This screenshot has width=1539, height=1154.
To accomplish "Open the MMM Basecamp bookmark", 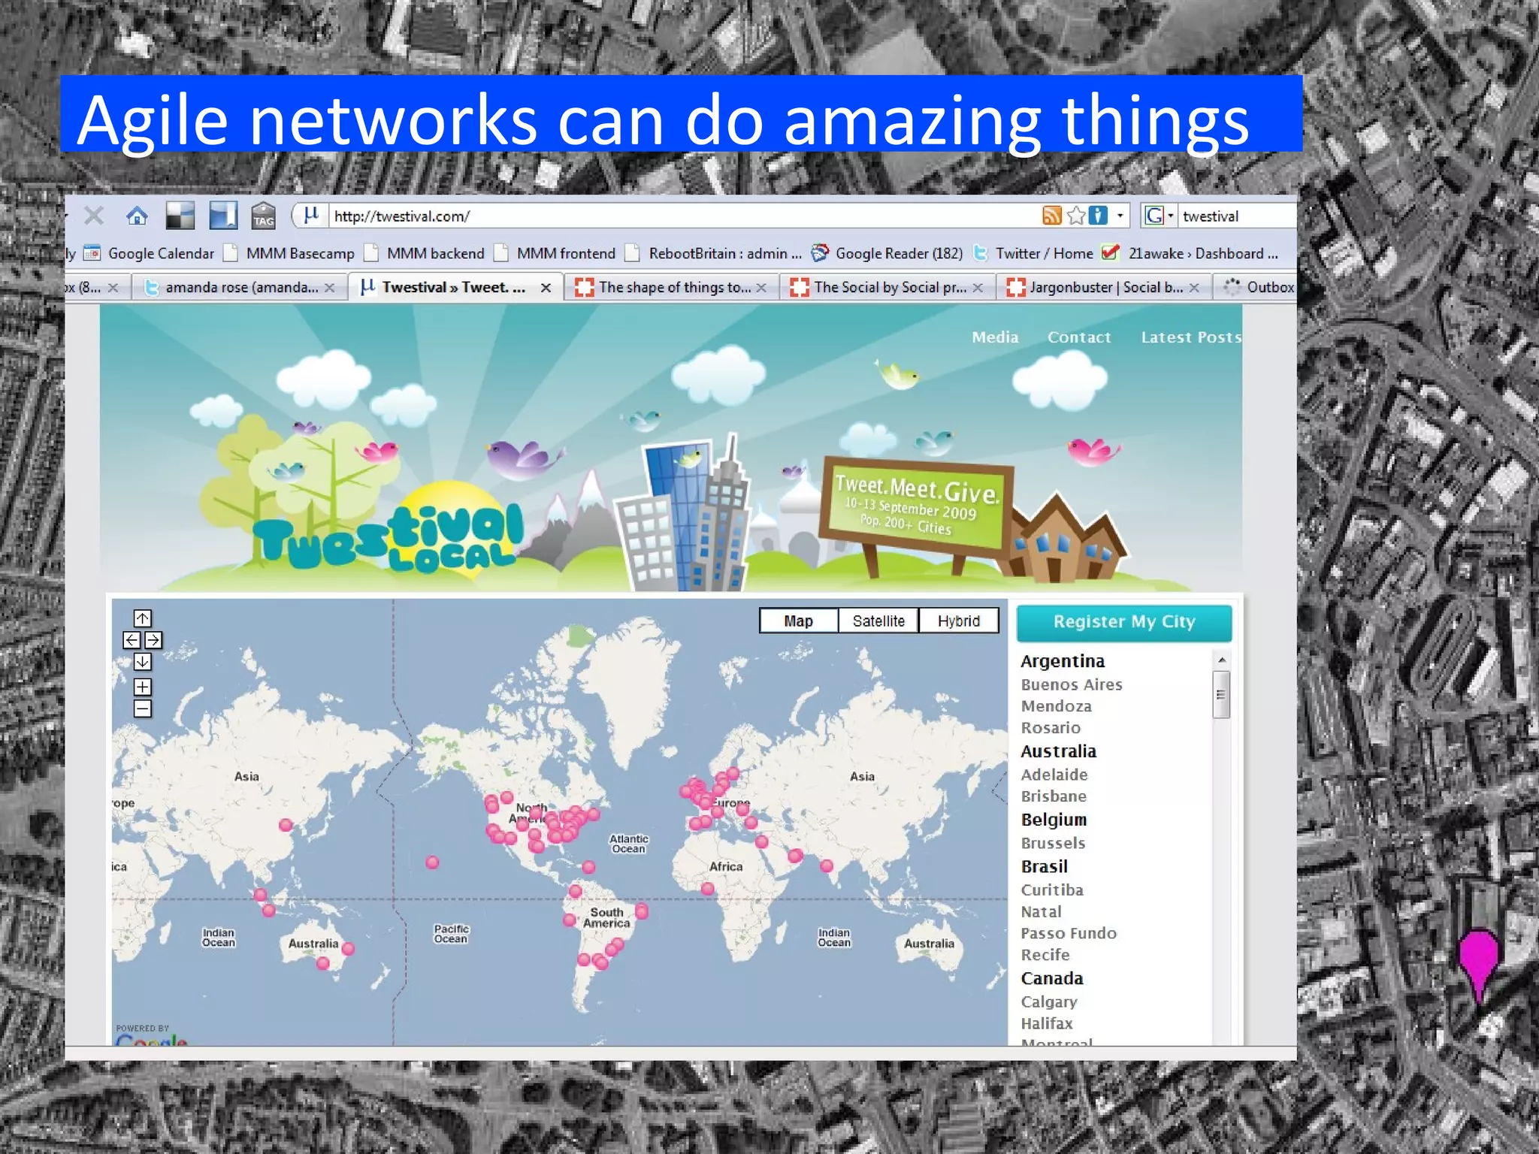I will point(289,253).
